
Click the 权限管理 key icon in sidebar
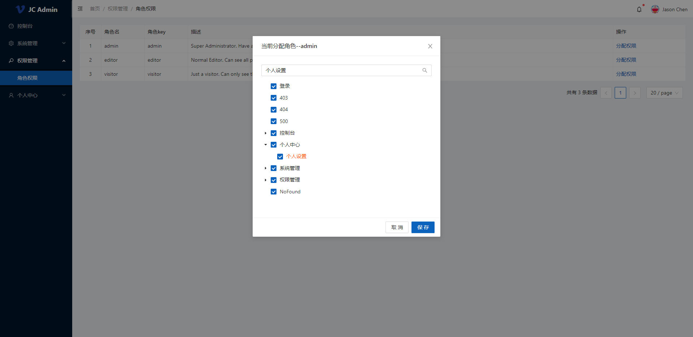coord(11,61)
